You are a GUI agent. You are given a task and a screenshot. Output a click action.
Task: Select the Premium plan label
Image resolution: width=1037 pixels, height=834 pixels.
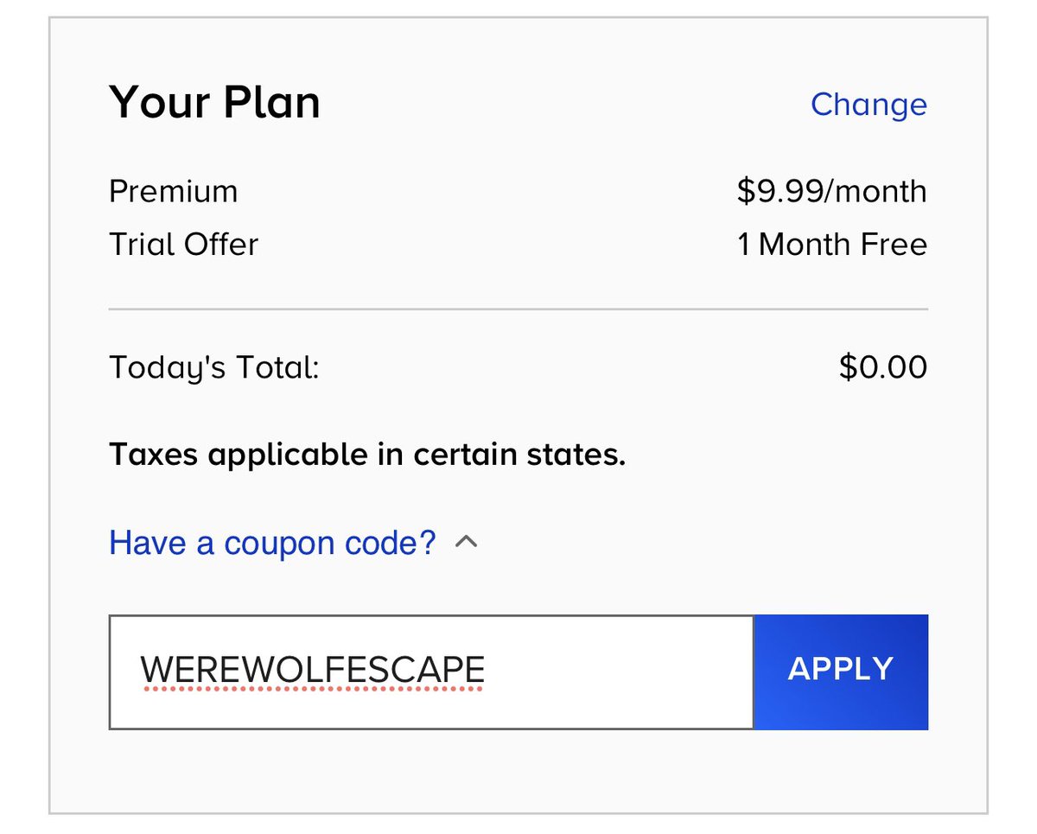[x=173, y=191]
